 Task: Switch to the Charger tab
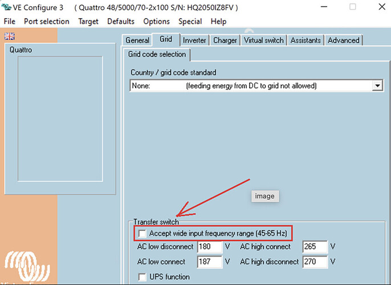point(225,40)
